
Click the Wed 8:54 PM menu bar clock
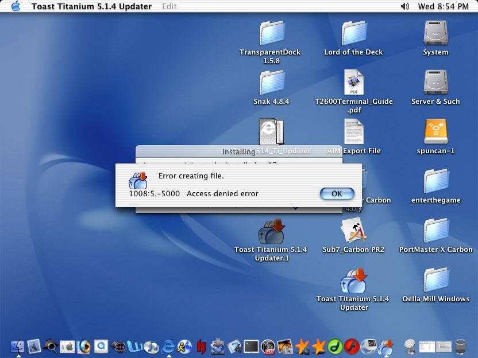click(443, 6)
